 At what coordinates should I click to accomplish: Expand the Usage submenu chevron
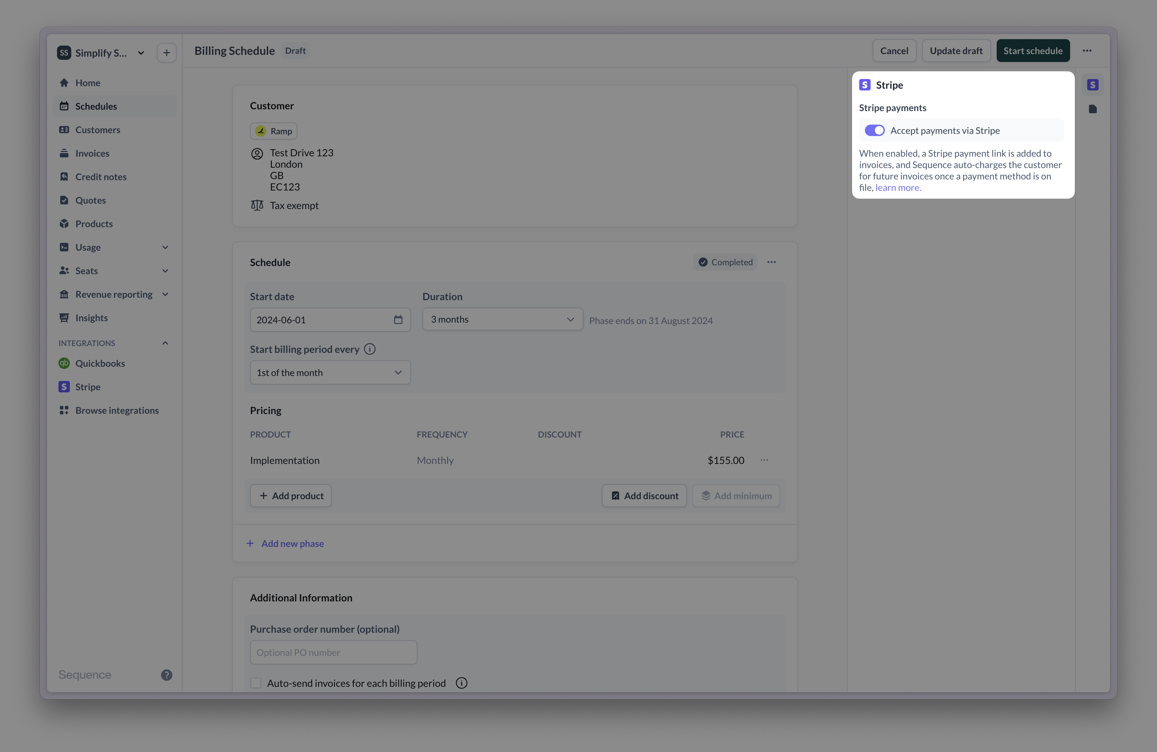pyautogui.click(x=165, y=247)
